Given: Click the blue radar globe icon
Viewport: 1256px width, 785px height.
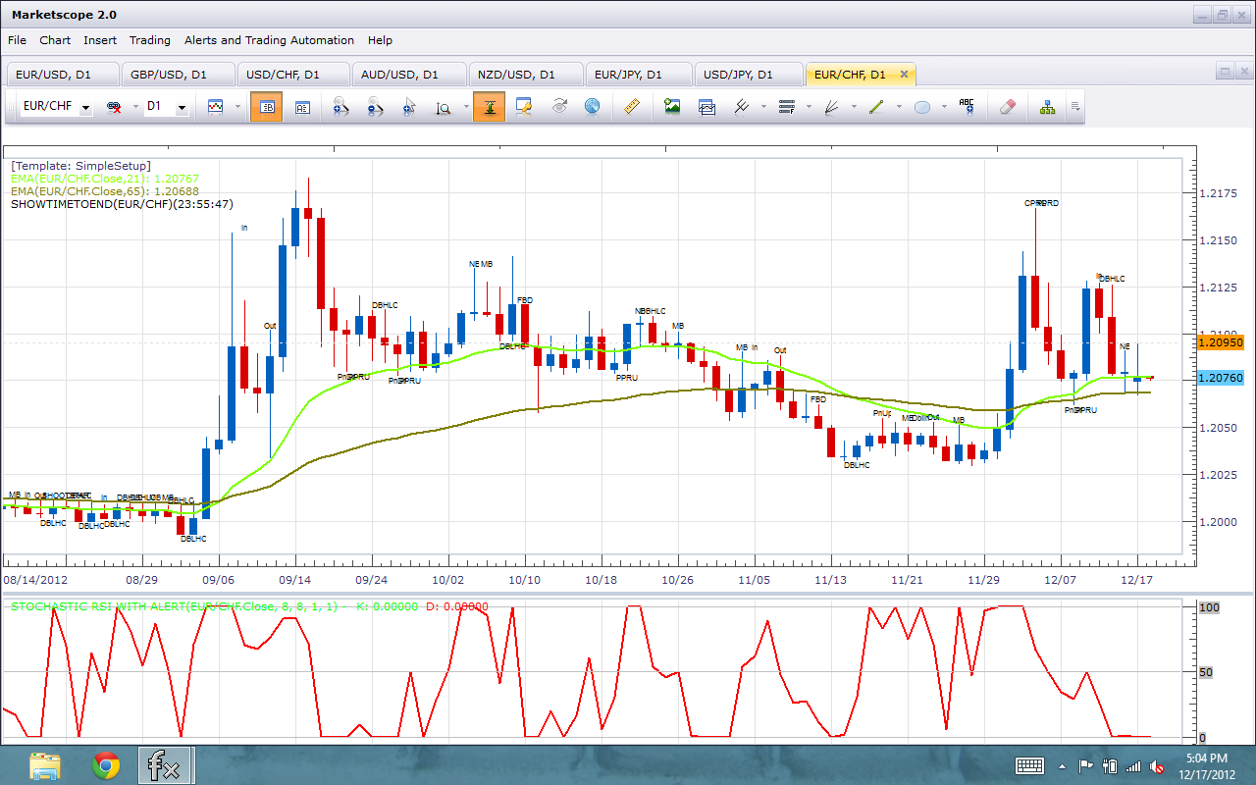Looking at the screenshot, I should [592, 107].
